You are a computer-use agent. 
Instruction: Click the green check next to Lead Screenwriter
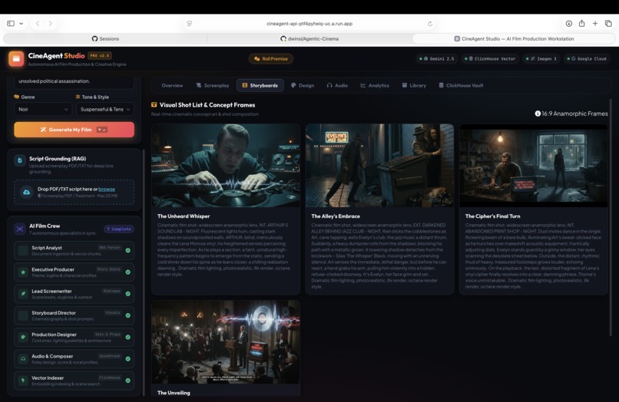coord(128,294)
